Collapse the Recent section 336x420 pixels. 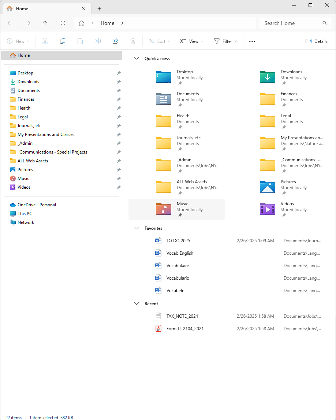[137, 304]
